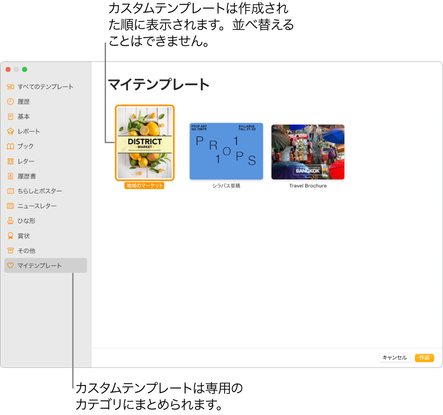Select the 賞状 category
443x415 pixels.
point(24,236)
